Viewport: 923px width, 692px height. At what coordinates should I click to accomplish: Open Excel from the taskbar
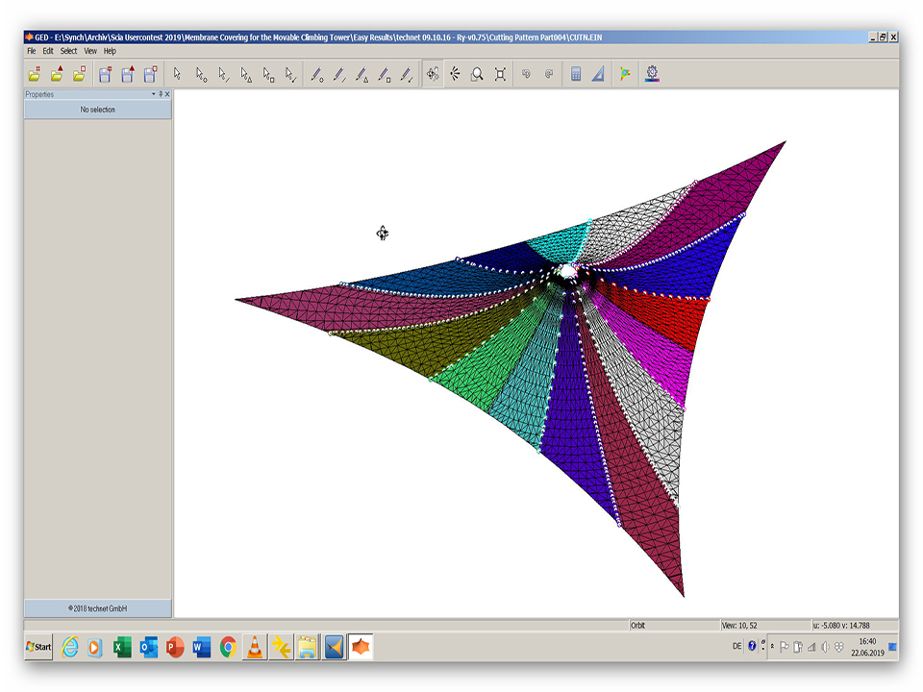(122, 647)
